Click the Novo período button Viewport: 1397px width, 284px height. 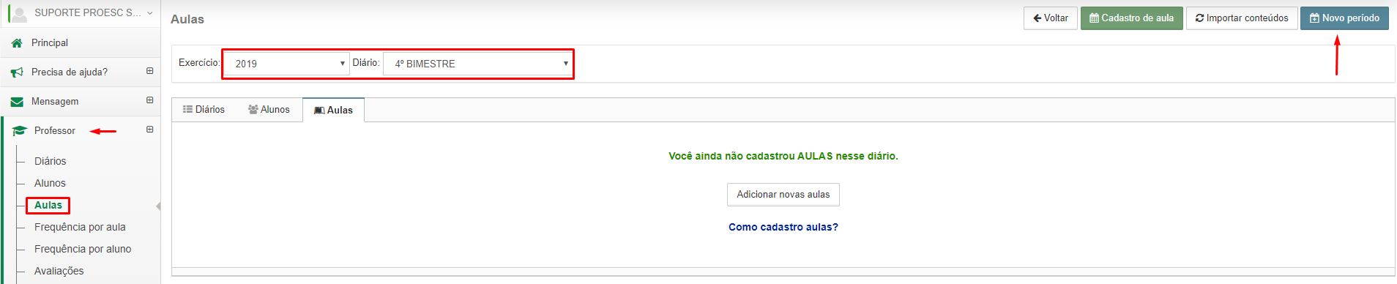coord(1344,18)
